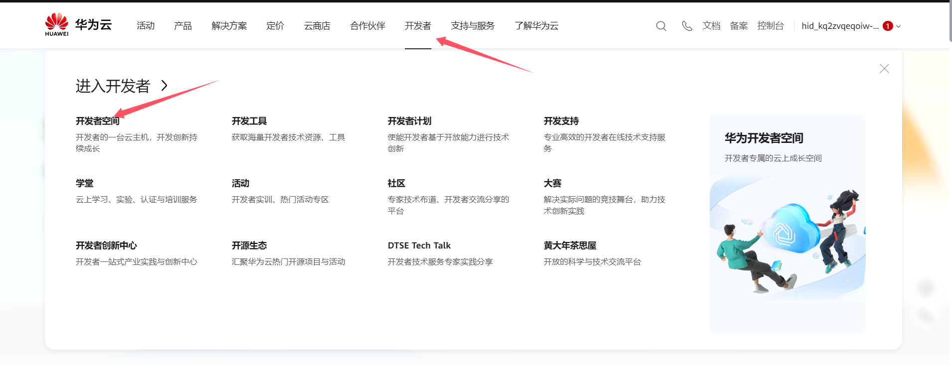
Task: Open 开发支持 link
Action: click(562, 121)
